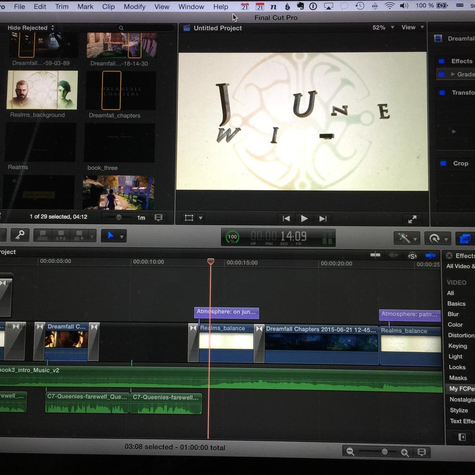Open the edit options dropdown next to append
This screenshot has width=475, height=475.
click(x=92, y=236)
